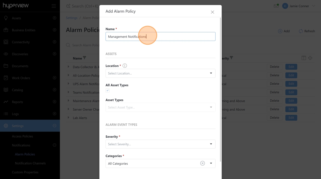Delete the Lab Alerts policy
The image size is (321, 179).
point(274,118)
